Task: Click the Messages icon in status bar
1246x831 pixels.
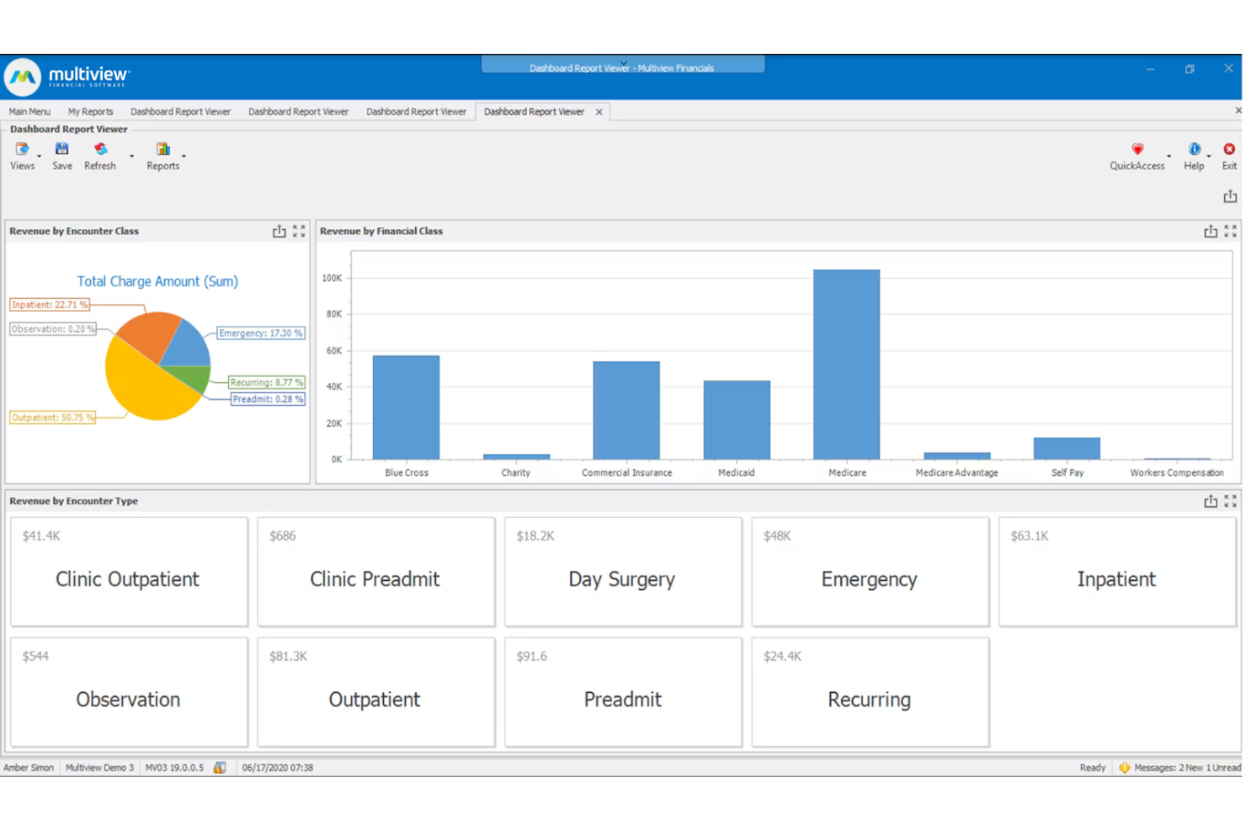Action: pyautogui.click(x=1125, y=767)
